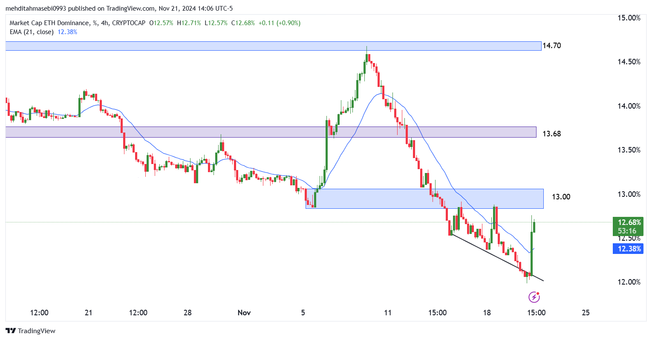Viewport: 652px width, 340px height.
Task: Click the published-by header text line
Action: click(x=119, y=9)
